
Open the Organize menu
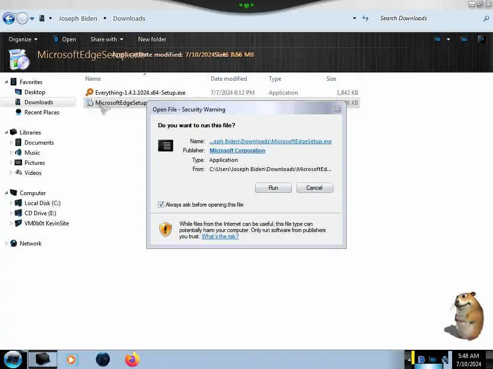click(x=23, y=39)
